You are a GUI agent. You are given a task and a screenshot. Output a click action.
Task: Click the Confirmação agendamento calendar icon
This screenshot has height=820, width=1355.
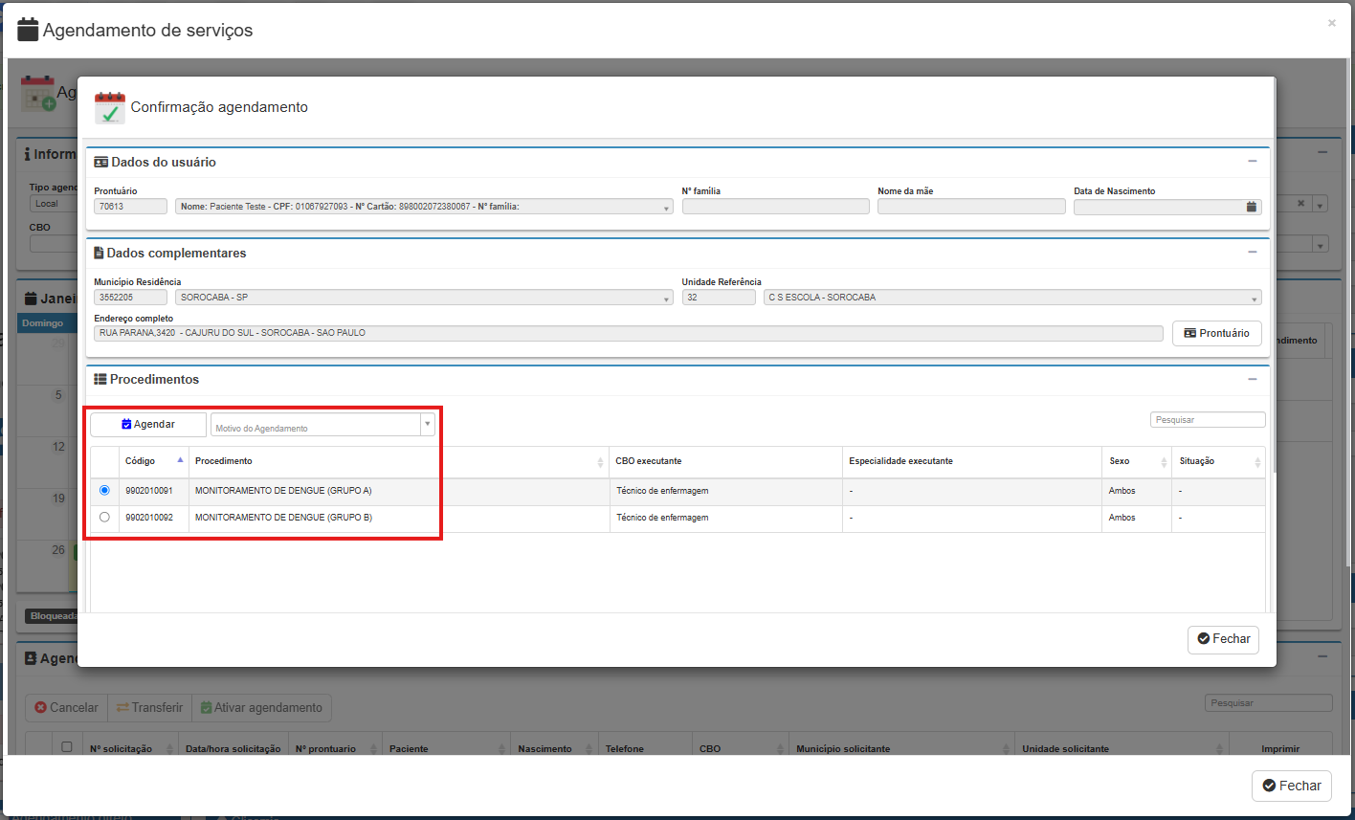(110, 108)
